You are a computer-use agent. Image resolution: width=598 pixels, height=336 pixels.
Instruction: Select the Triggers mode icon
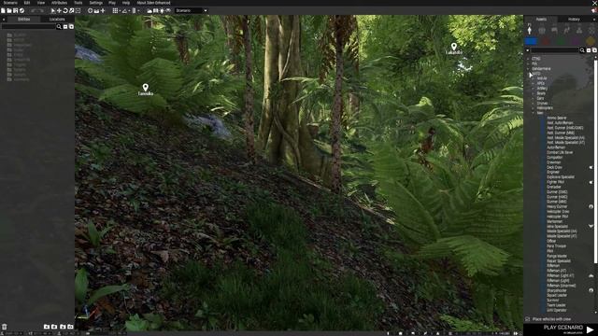[554, 30]
